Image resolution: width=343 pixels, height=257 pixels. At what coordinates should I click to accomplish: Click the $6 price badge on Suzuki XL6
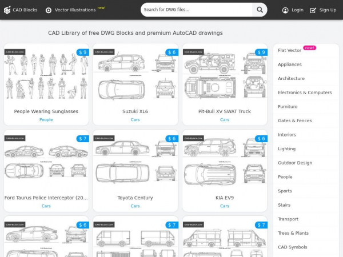(x=172, y=52)
